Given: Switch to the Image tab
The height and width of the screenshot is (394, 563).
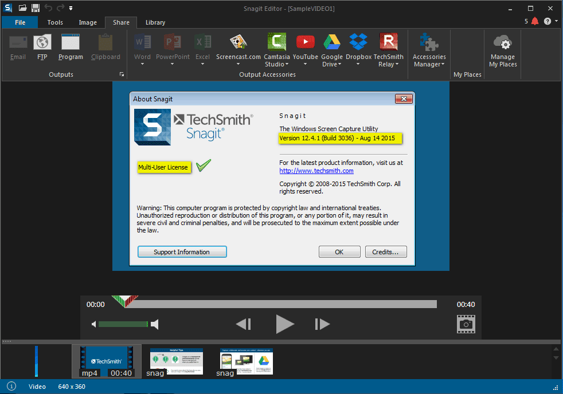Looking at the screenshot, I should pos(88,22).
